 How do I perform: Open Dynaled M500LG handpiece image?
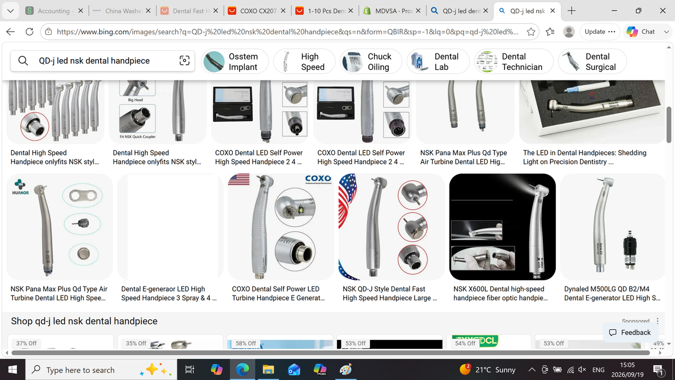click(x=613, y=226)
